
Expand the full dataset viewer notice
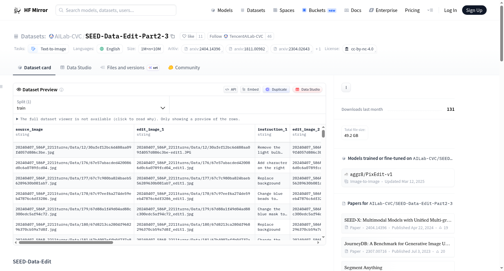[128, 119]
